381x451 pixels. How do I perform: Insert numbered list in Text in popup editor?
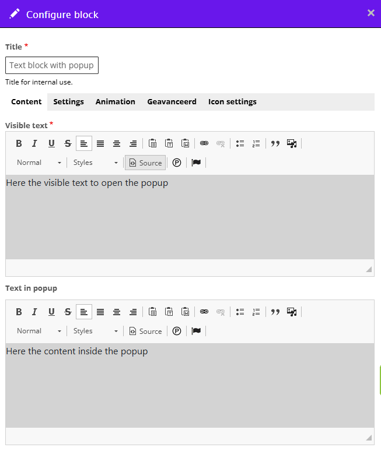point(256,312)
